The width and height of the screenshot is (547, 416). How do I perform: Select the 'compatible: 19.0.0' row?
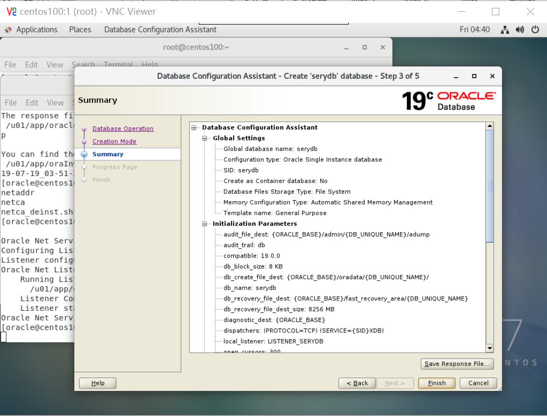point(252,256)
